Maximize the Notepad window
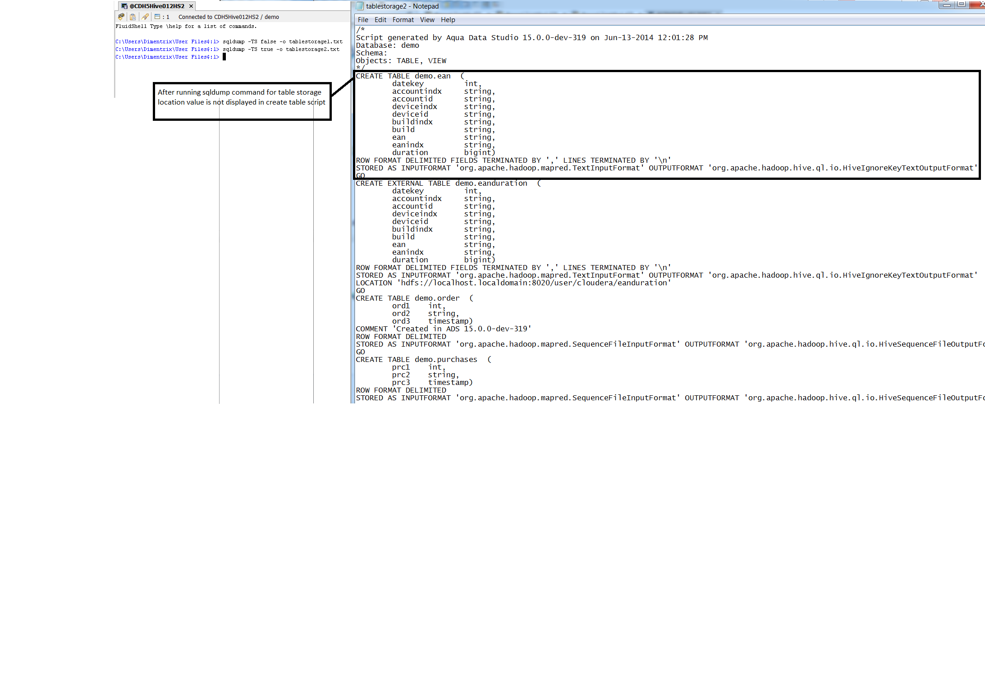 pyautogui.click(x=962, y=5)
